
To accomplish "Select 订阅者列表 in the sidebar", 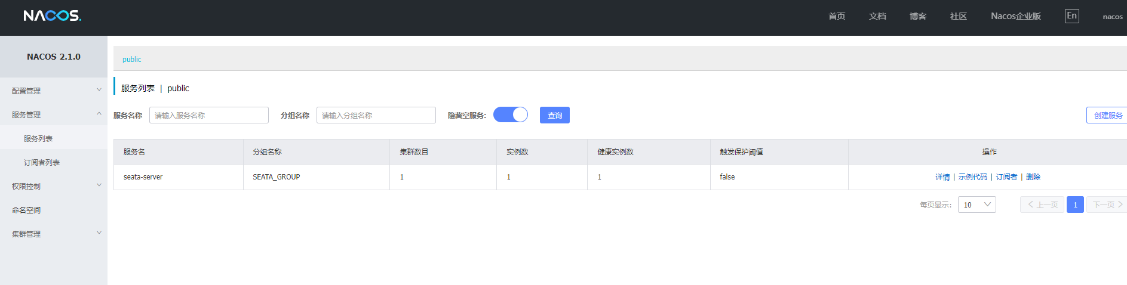I will (54, 162).
